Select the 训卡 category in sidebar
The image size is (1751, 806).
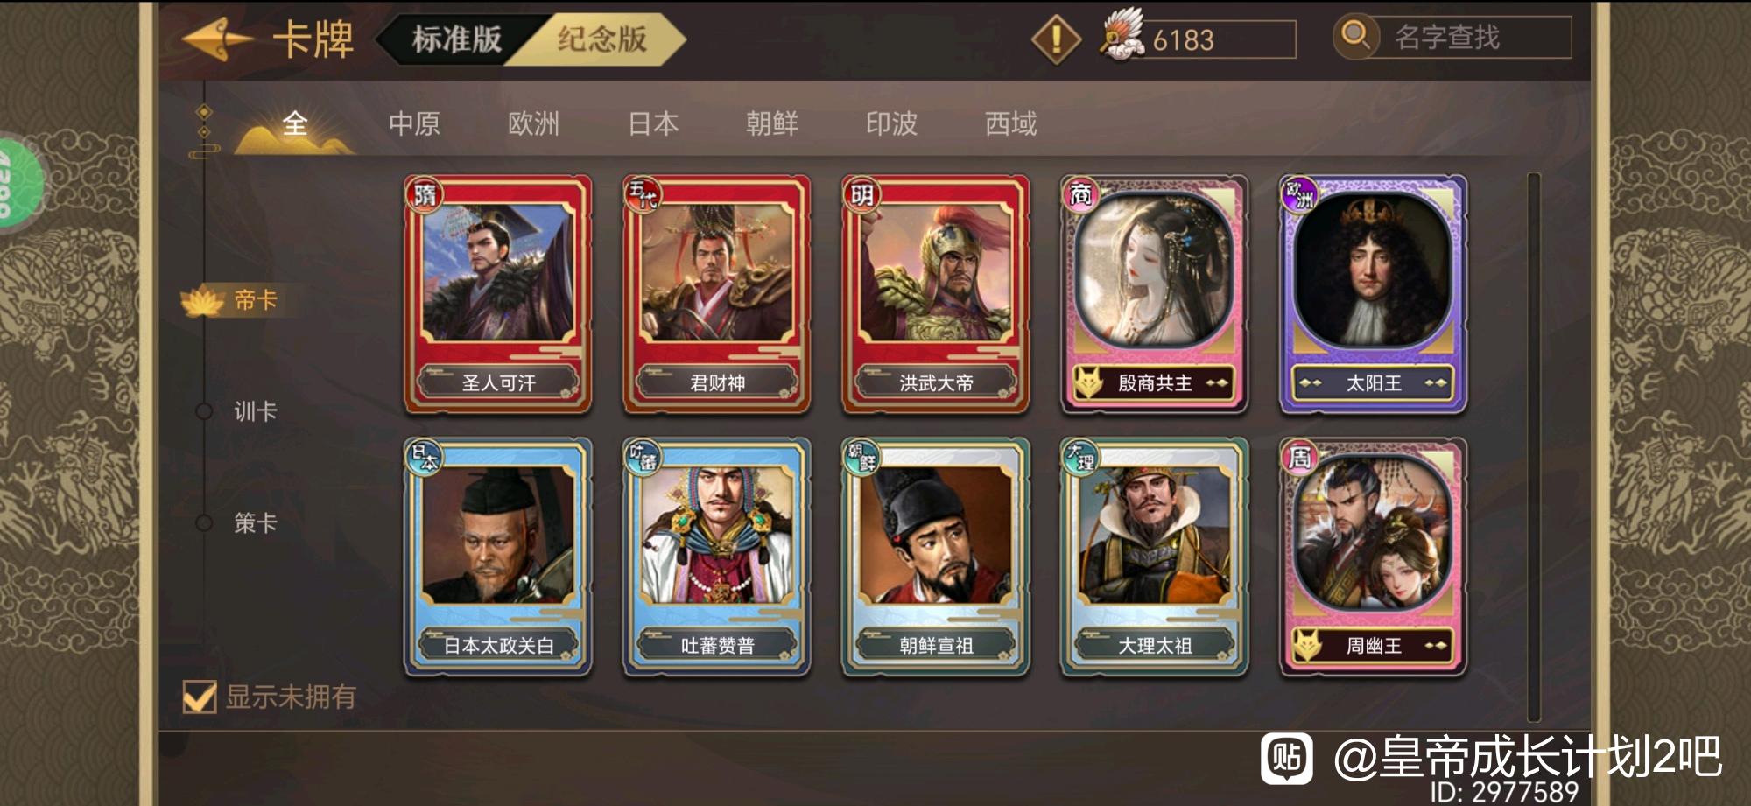pyautogui.click(x=255, y=411)
